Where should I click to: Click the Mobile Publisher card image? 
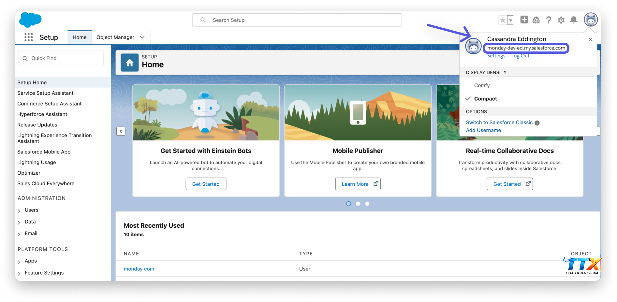358,113
